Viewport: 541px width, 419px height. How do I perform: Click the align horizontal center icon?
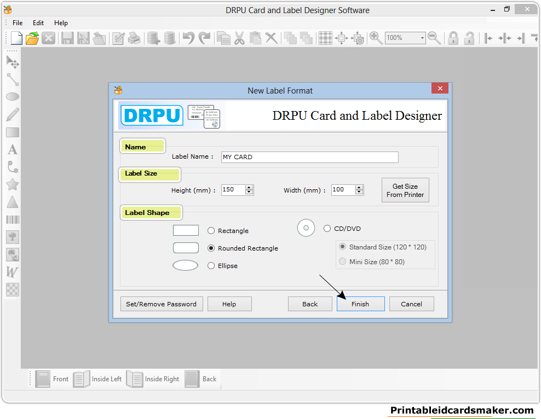pyautogui.click(x=504, y=38)
